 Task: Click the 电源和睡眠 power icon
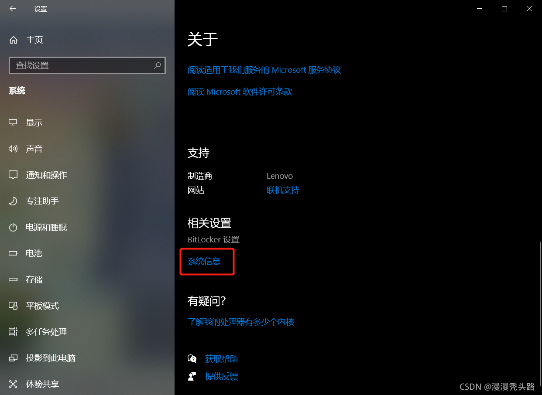pyautogui.click(x=13, y=227)
